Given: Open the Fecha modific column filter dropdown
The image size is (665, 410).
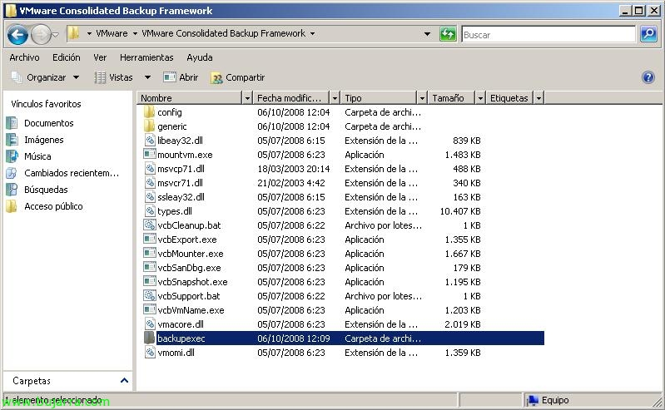Looking at the screenshot, I should [x=335, y=98].
